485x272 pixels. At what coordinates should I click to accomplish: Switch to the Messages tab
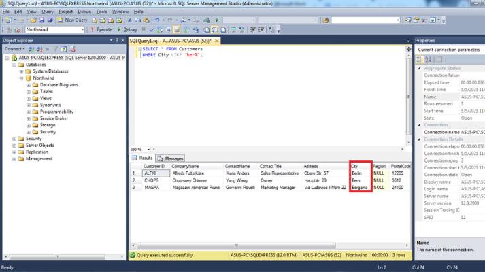pyautogui.click(x=171, y=158)
